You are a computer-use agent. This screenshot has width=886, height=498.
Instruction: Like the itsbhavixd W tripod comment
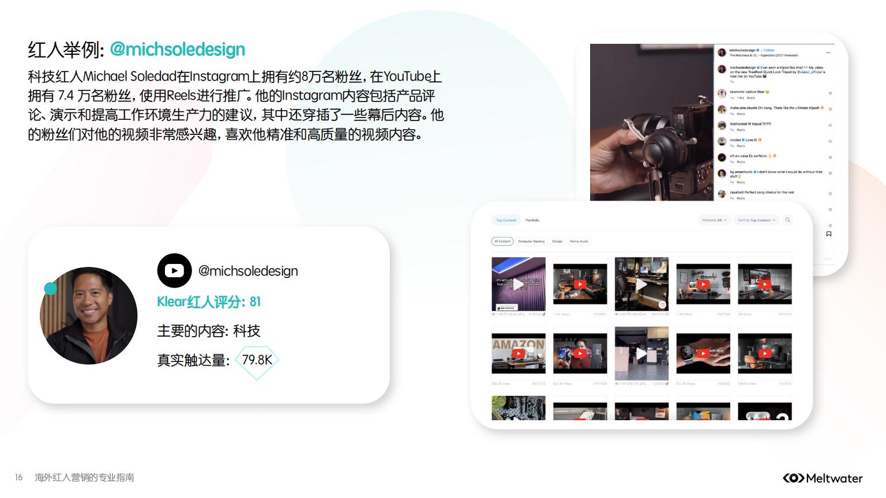[830, 125]
